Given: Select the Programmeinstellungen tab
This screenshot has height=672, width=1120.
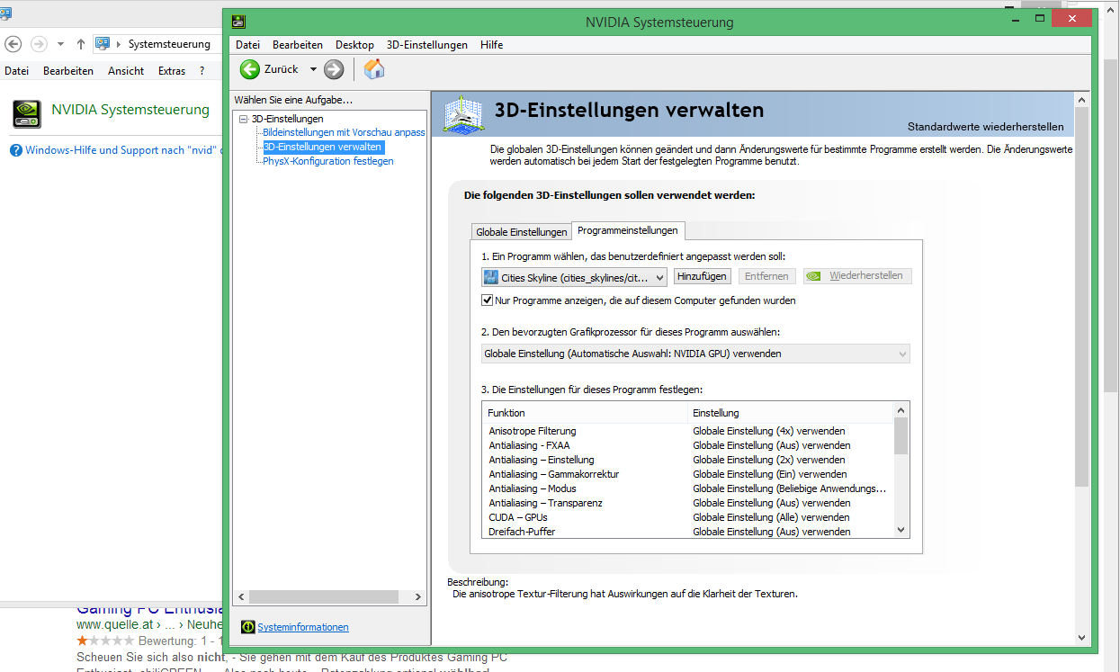Looking at the screenshot, I should (628, 230).
